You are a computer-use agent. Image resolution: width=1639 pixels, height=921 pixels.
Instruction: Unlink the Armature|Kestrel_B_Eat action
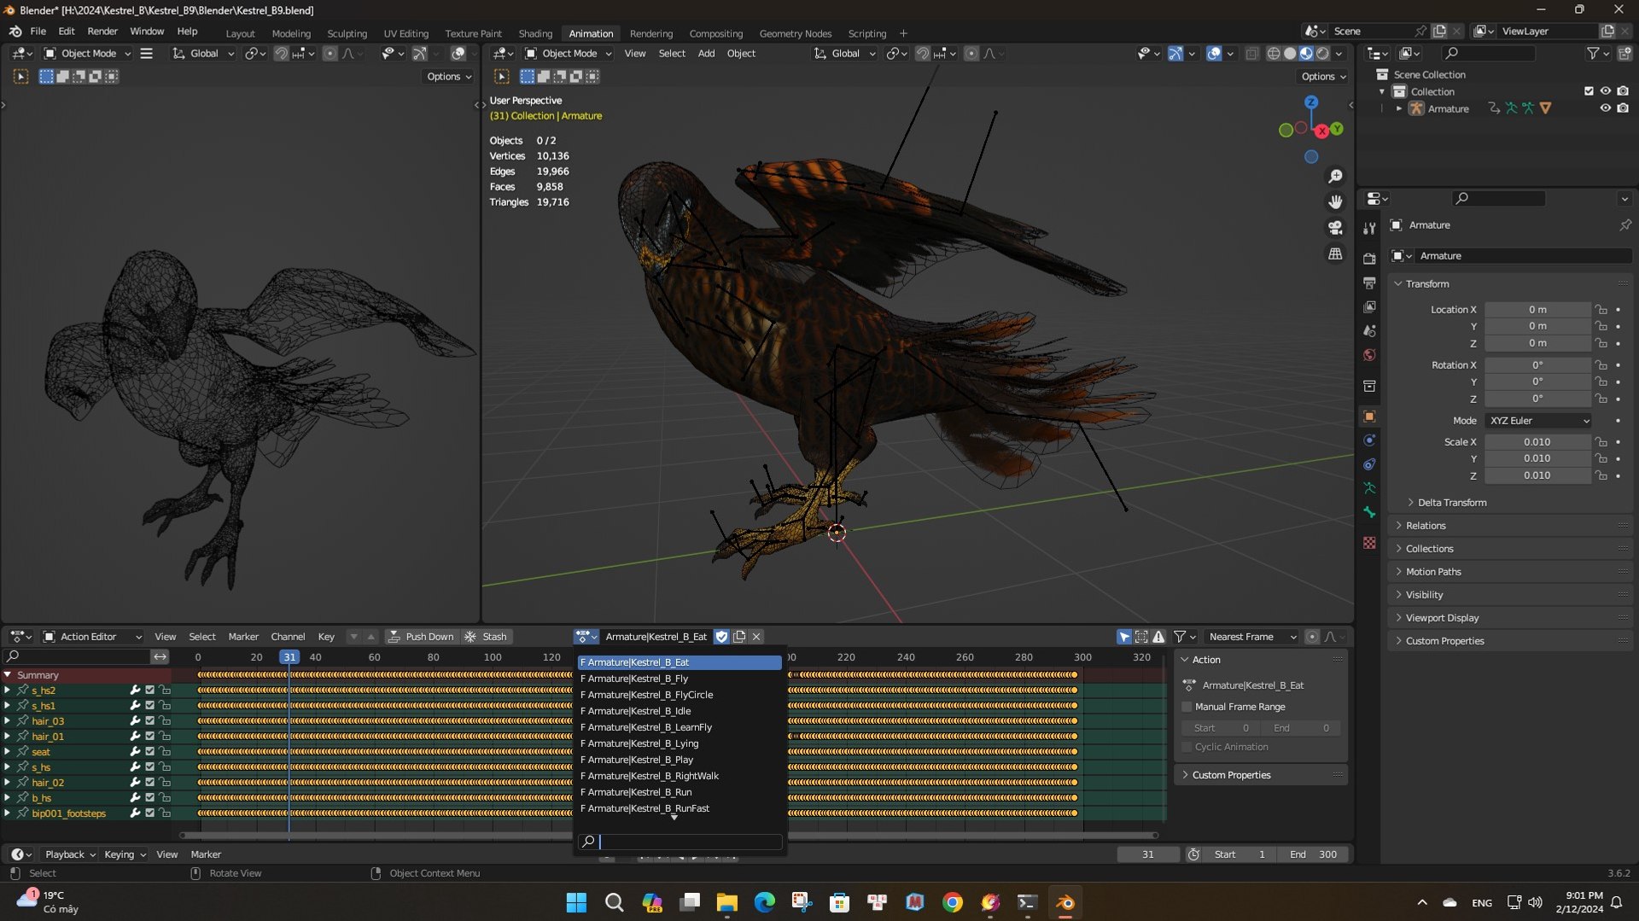coord(756,637)
